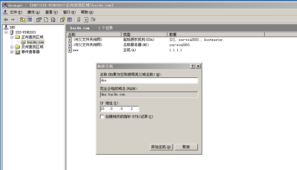Click the menu bar DNS system icon
This screenshot has width=297, height=170.
(x=5, y=12)
